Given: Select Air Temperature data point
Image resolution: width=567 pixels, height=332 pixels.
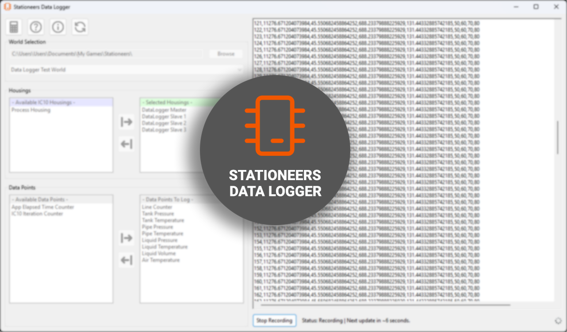Looking at the screenshot, I should pos(161,260).
